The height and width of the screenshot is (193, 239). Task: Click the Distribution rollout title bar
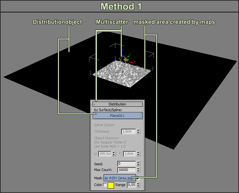(x=117, y=104)
